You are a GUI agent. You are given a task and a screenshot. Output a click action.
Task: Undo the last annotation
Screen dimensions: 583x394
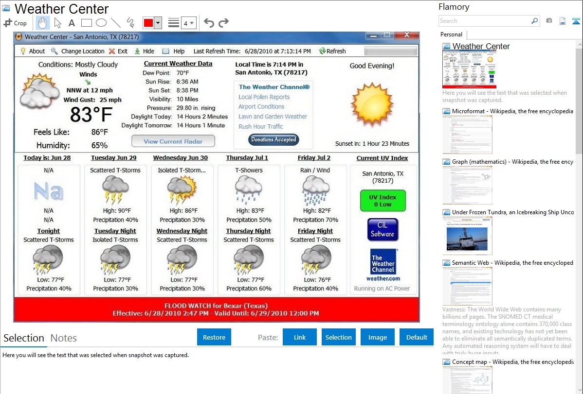coord(209,23)
